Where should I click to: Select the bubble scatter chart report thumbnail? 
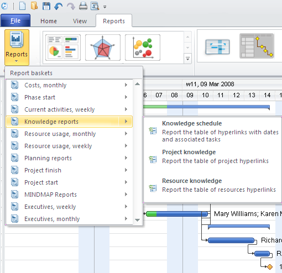[x=143, y=48]
